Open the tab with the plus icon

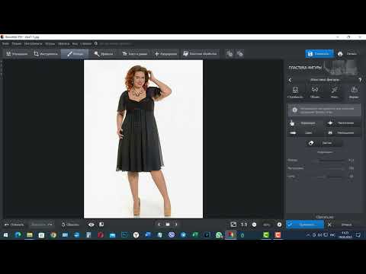tap(165, 54)
